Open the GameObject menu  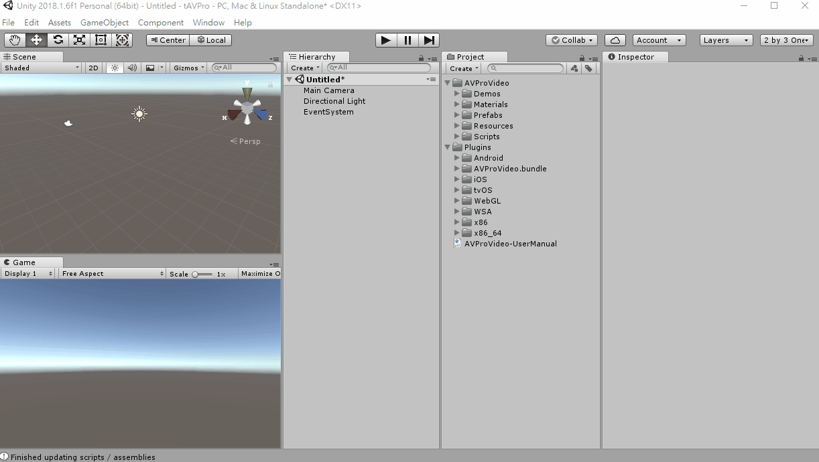[105, 22]
